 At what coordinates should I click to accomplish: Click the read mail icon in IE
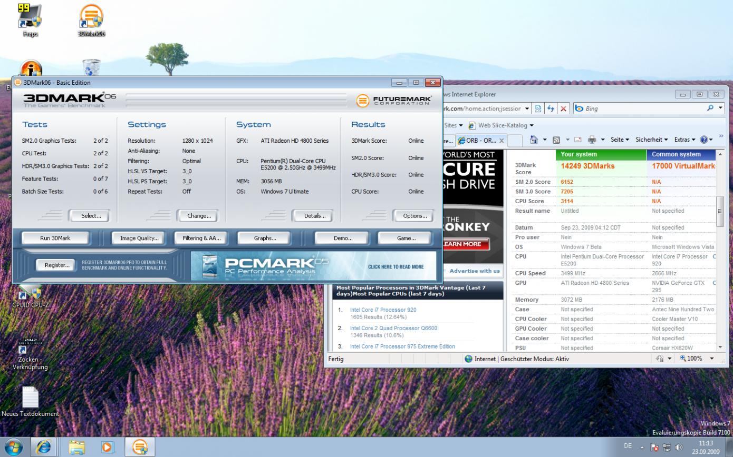[578, 140]
